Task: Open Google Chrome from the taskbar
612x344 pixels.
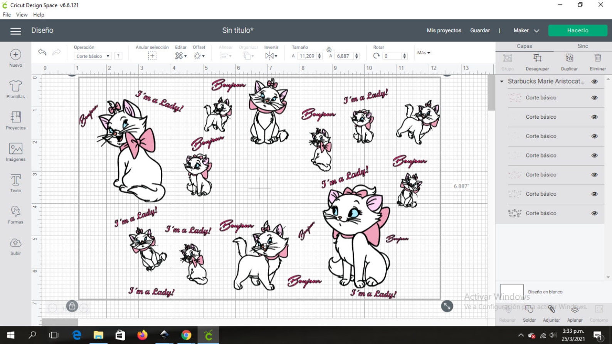Action: coord(186,335)
